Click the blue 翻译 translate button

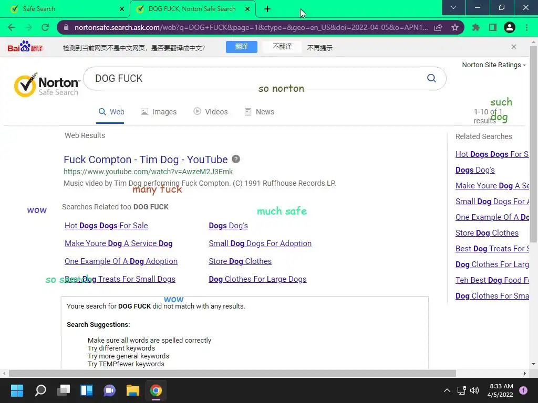tap(242, 47)
